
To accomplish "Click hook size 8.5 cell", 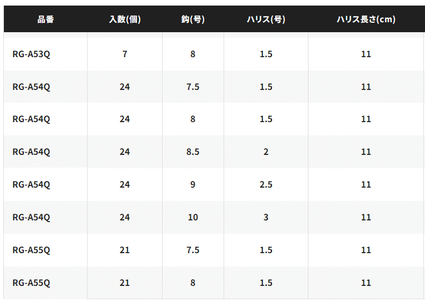I will coord(193,152).
